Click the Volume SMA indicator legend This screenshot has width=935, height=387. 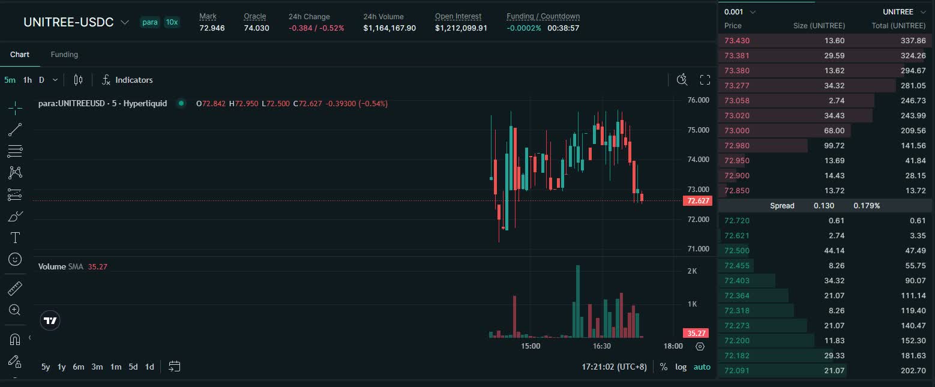pyautogui.click(x=73, y=266)
